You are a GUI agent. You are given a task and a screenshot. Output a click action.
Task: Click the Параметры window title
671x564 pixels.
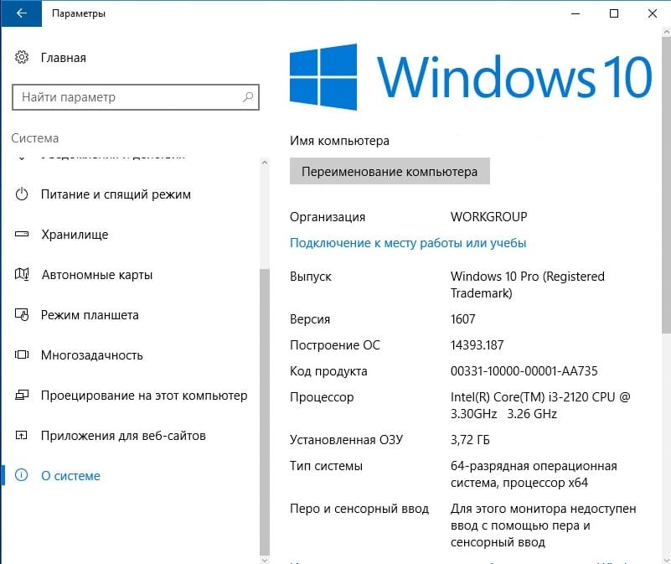79,13
